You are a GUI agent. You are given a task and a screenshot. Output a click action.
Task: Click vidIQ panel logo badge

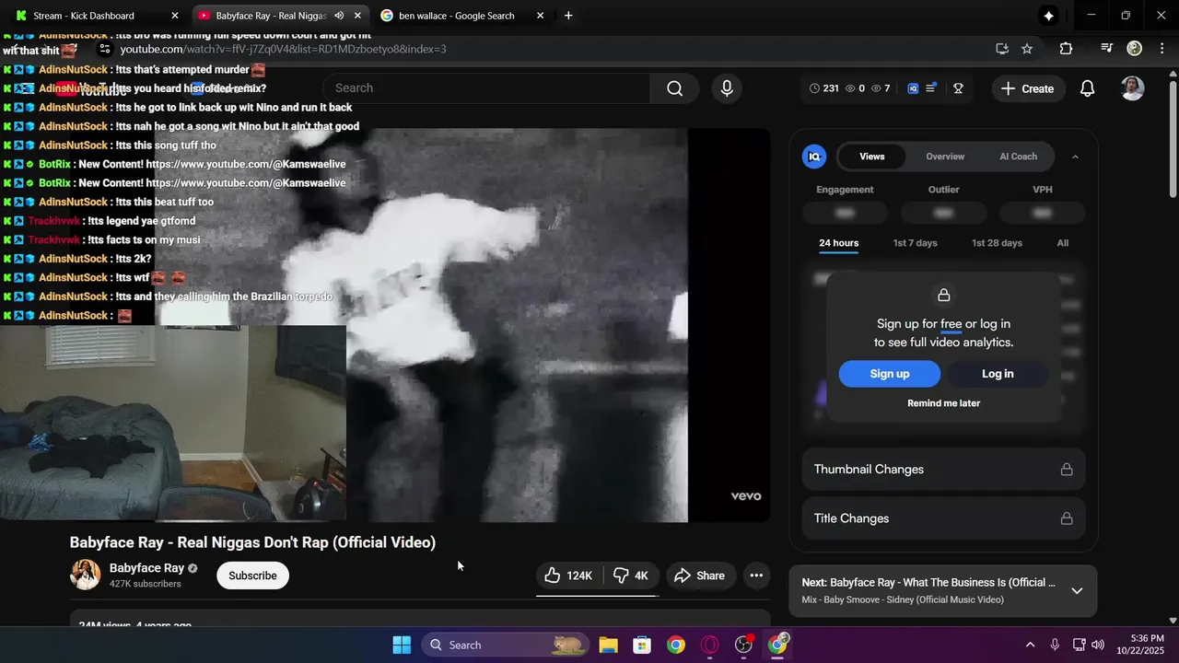pyautogui.click(x=814, y=157)
